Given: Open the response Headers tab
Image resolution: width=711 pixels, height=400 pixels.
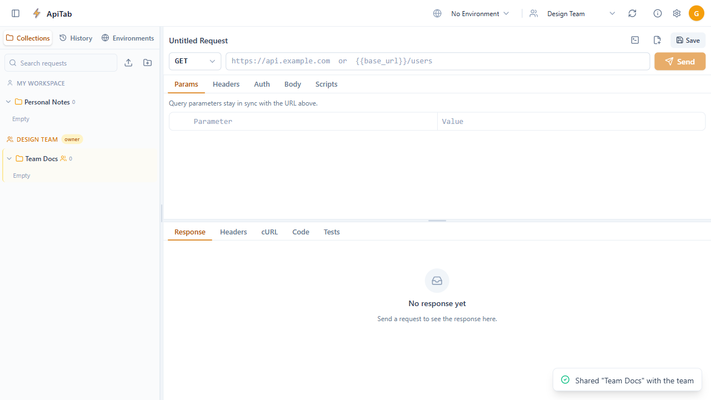Looking at the screenshot, I should pos(233,232).
